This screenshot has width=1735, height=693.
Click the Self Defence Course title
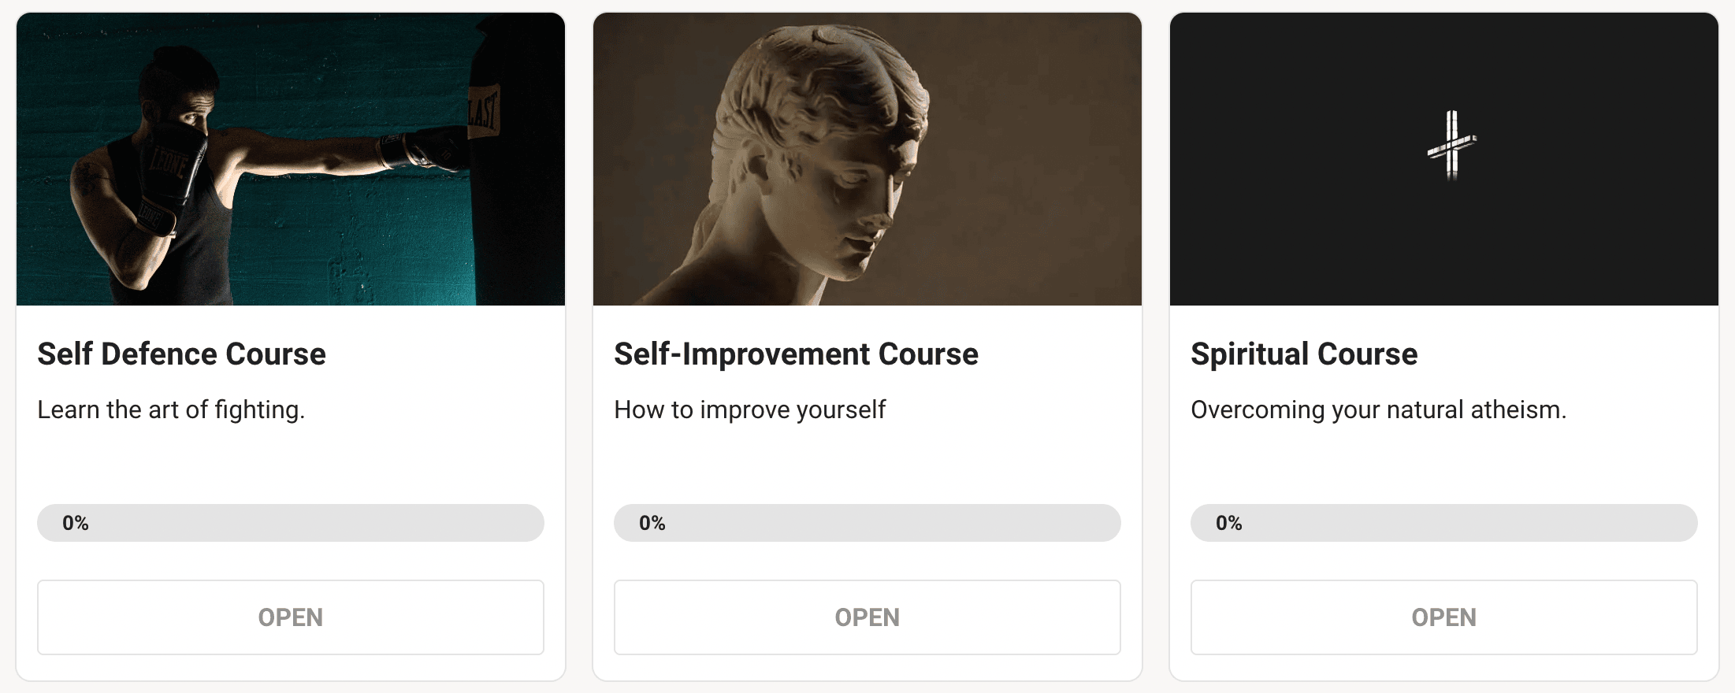tap(181, 354)
